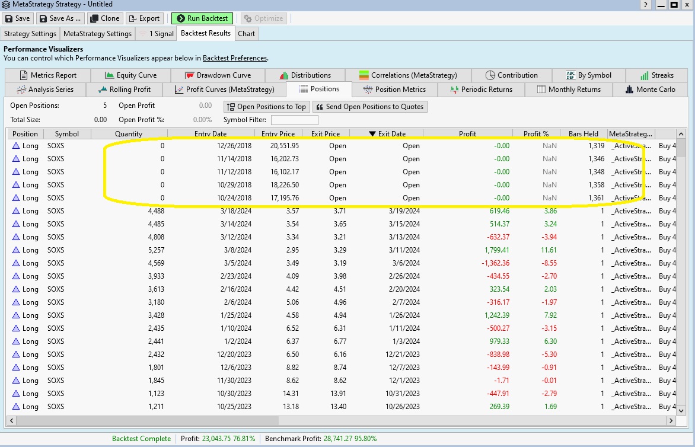The height and width of the screenshot is (447, 695).
Task: Click the Symbol Filter text field
Action: (294, 120)
